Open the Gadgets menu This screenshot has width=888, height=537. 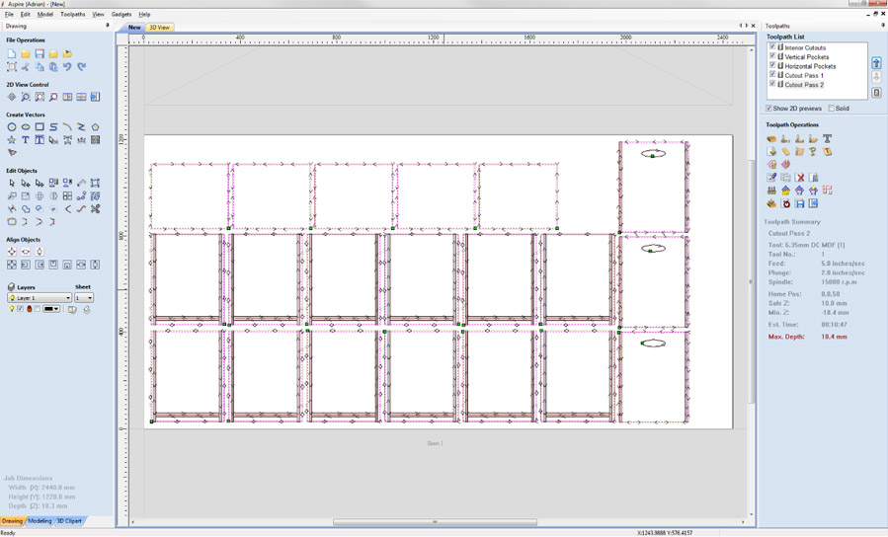[121, 14]
